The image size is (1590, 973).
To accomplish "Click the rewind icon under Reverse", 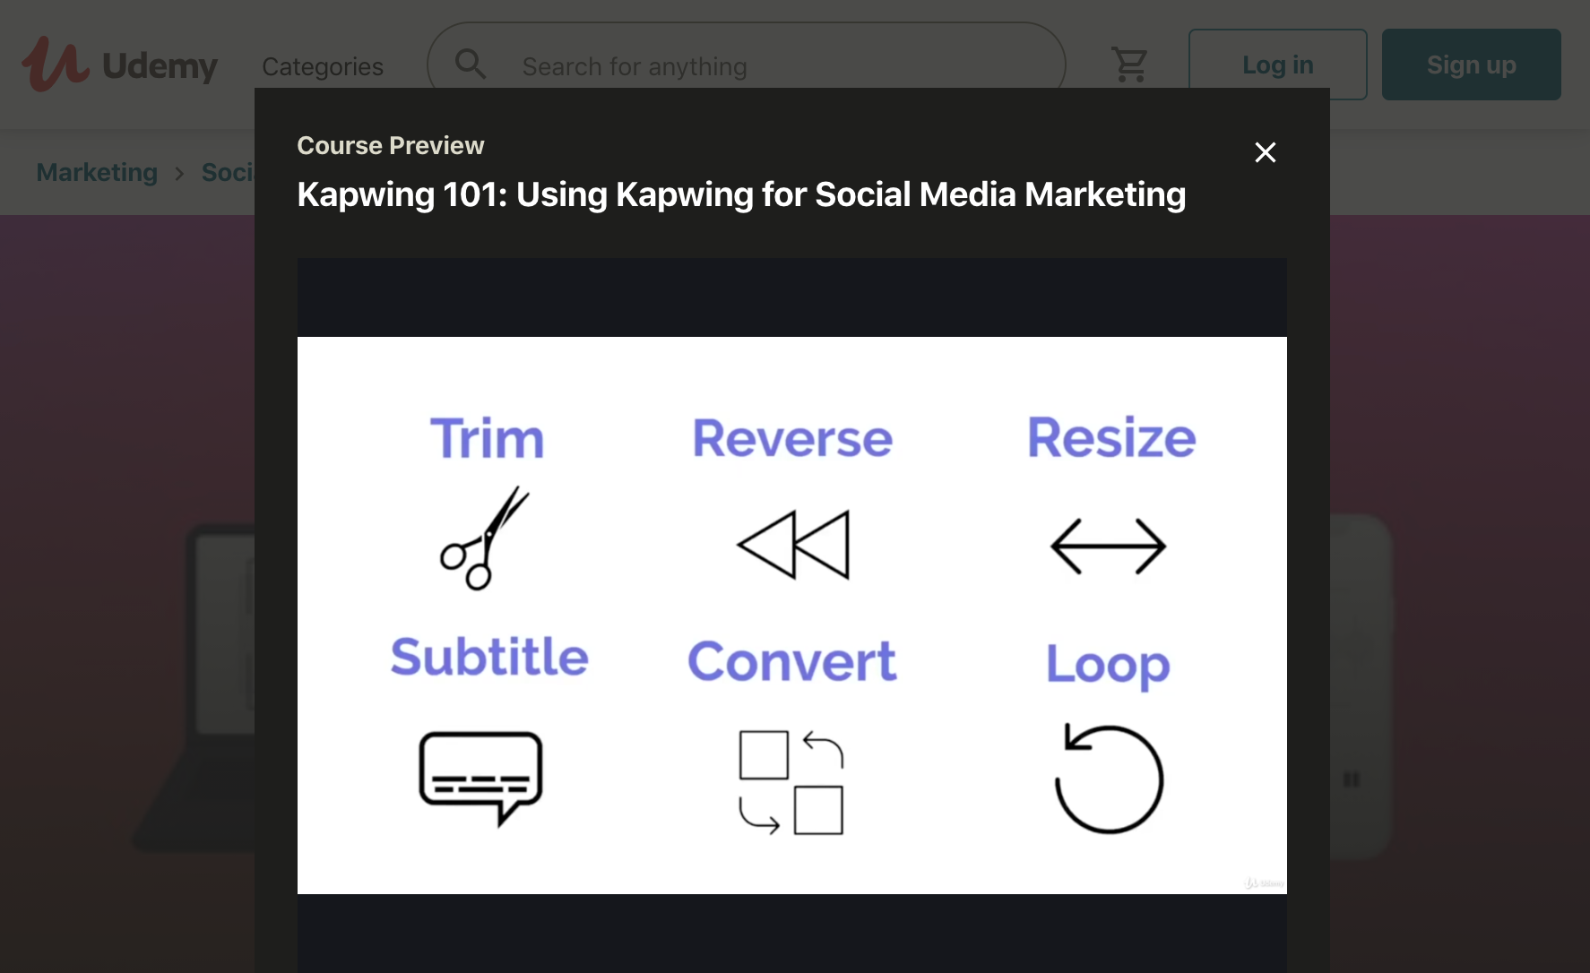I will [793, 545].
